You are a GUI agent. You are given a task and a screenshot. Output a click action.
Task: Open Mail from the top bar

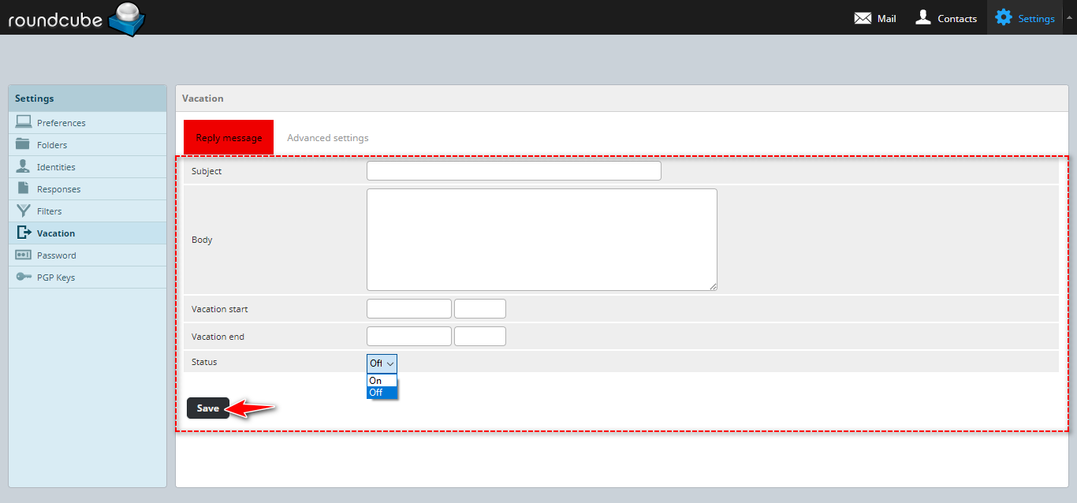875,18
